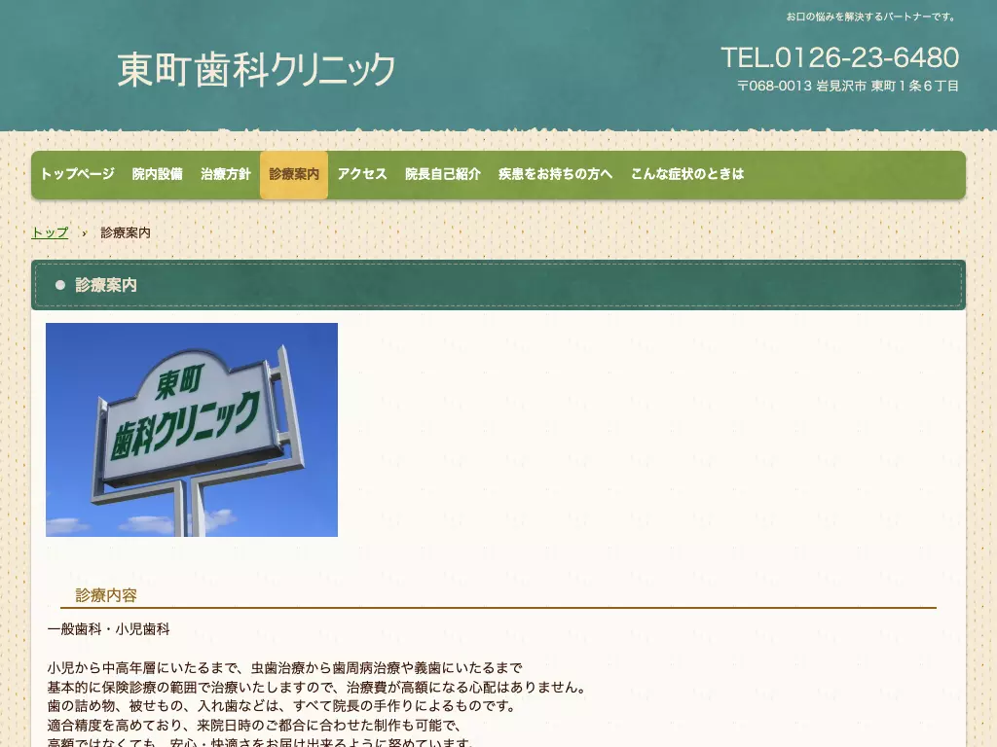Click the tagline お口の悩みを解決するパートナーです。
The width and height of the screenshot is (997, 747).
(x=872, y=17)
